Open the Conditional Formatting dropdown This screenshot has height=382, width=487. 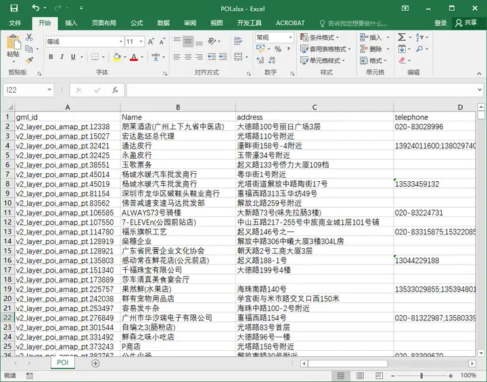click(x=319, y=38)
